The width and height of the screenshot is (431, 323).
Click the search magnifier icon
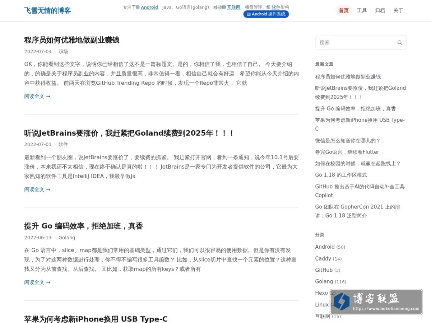(x=399, y=42)
